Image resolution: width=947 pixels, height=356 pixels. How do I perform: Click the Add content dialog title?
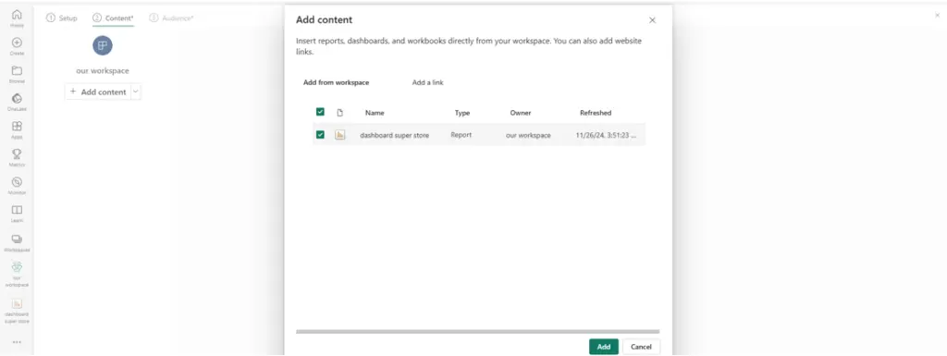325,20
